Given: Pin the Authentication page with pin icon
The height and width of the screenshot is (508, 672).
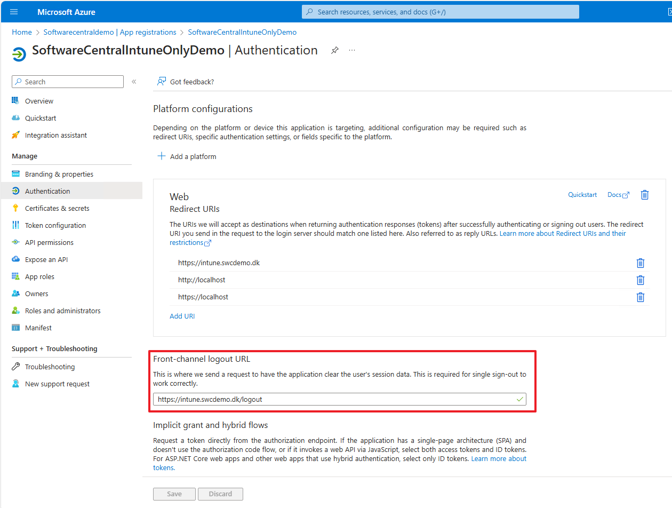Looking at the screenshot, I should pyautogui.click(x=335, y=50).
